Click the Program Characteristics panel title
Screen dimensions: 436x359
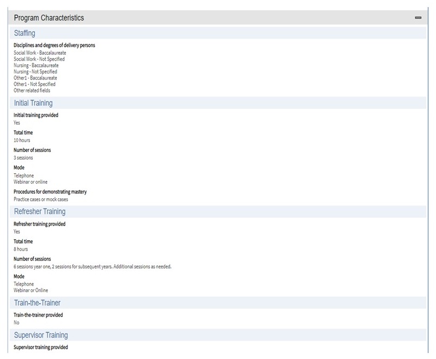pyautogui.click(x=49, y=18)
